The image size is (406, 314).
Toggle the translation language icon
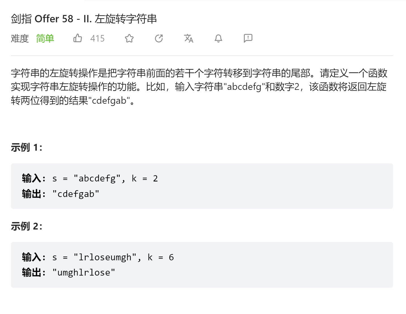[188, 38]
